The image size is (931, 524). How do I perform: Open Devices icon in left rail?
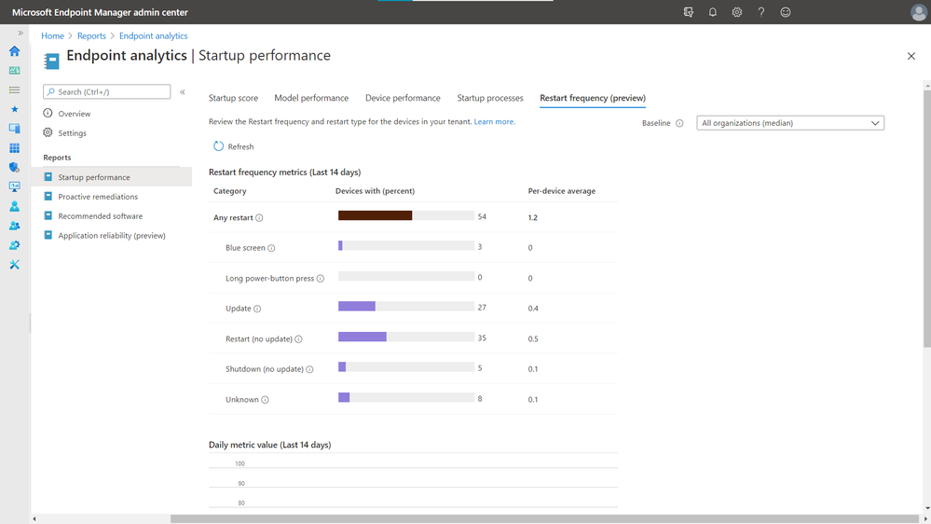14,129
